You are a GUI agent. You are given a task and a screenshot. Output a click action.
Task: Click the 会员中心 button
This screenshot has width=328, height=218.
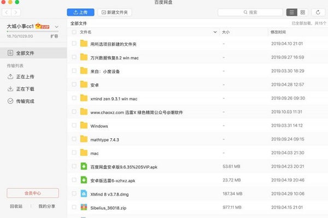33,193
